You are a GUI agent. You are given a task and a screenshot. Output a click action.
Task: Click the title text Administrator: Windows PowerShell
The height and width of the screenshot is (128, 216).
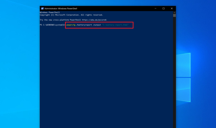[61, 8]
